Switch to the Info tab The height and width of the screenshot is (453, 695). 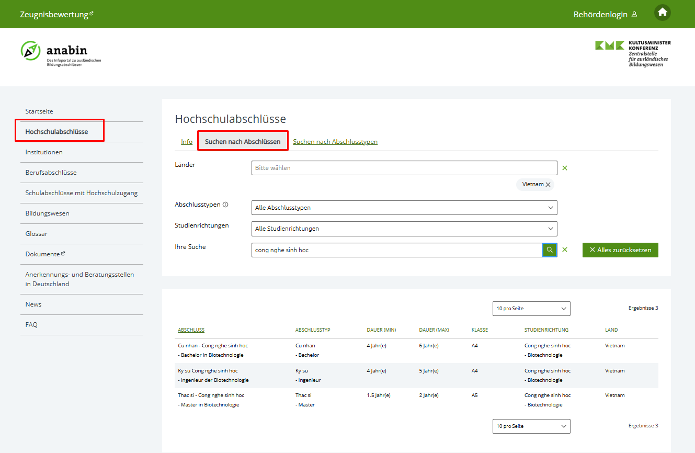click(x=187, y=142)
